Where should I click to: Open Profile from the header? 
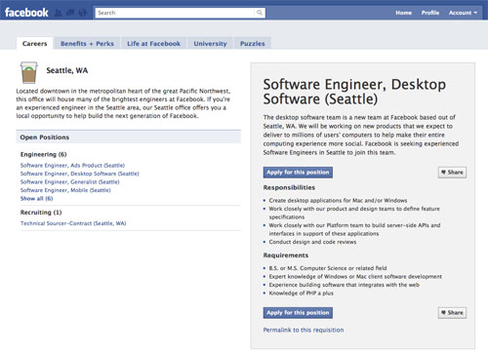tap(430, 13)
